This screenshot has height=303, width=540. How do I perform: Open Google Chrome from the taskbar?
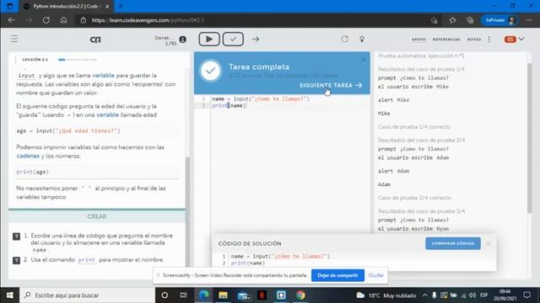[x=300, y=295]
